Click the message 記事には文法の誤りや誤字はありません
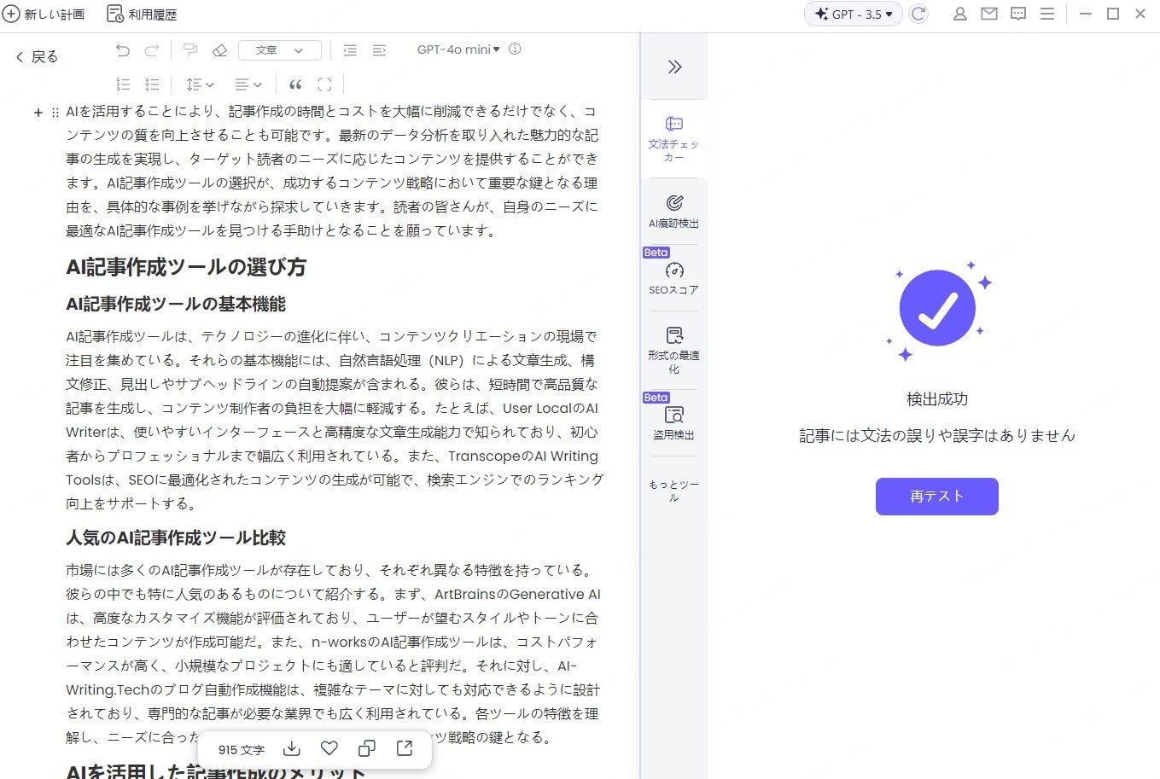 click(x=937, y=436)
